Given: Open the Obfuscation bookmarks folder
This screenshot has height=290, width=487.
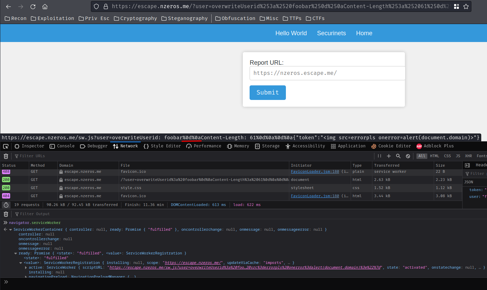Looking at the screenshot, I should (x=235, y=18).
